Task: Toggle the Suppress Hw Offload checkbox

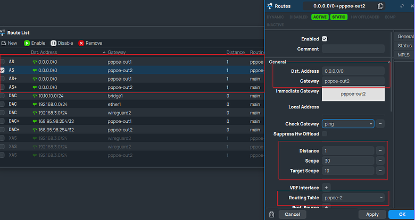Action: pyautogui.click(x=325, y=134)
